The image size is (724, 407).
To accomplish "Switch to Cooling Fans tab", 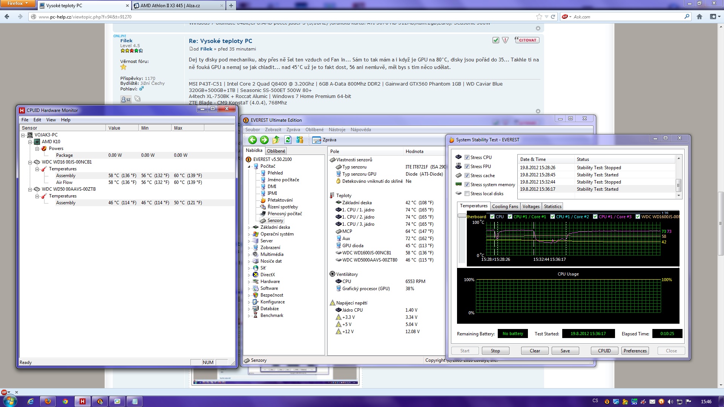I will 505,207.
